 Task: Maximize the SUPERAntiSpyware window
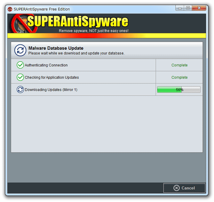pos(188,8)
